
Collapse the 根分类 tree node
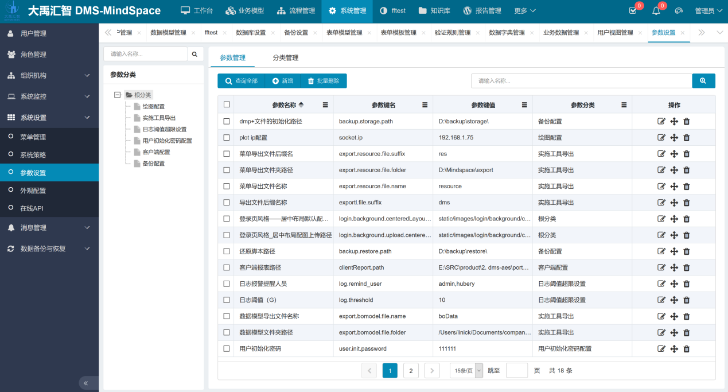click(x=118, y=95)
